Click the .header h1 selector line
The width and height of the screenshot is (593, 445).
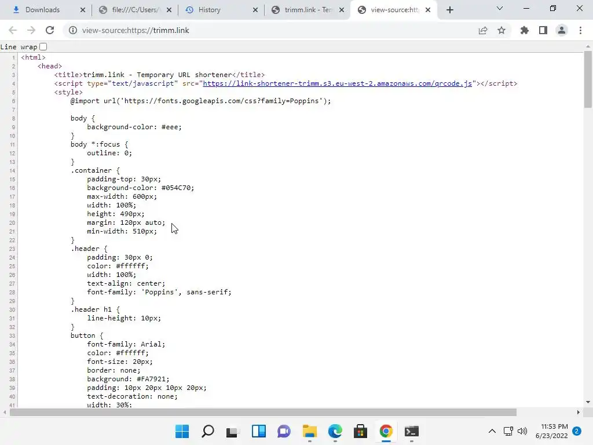pos(95,309)
